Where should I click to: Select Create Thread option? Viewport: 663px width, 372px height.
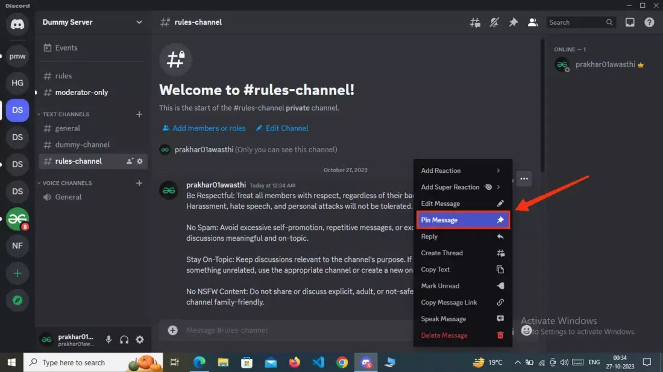point(462,253)
